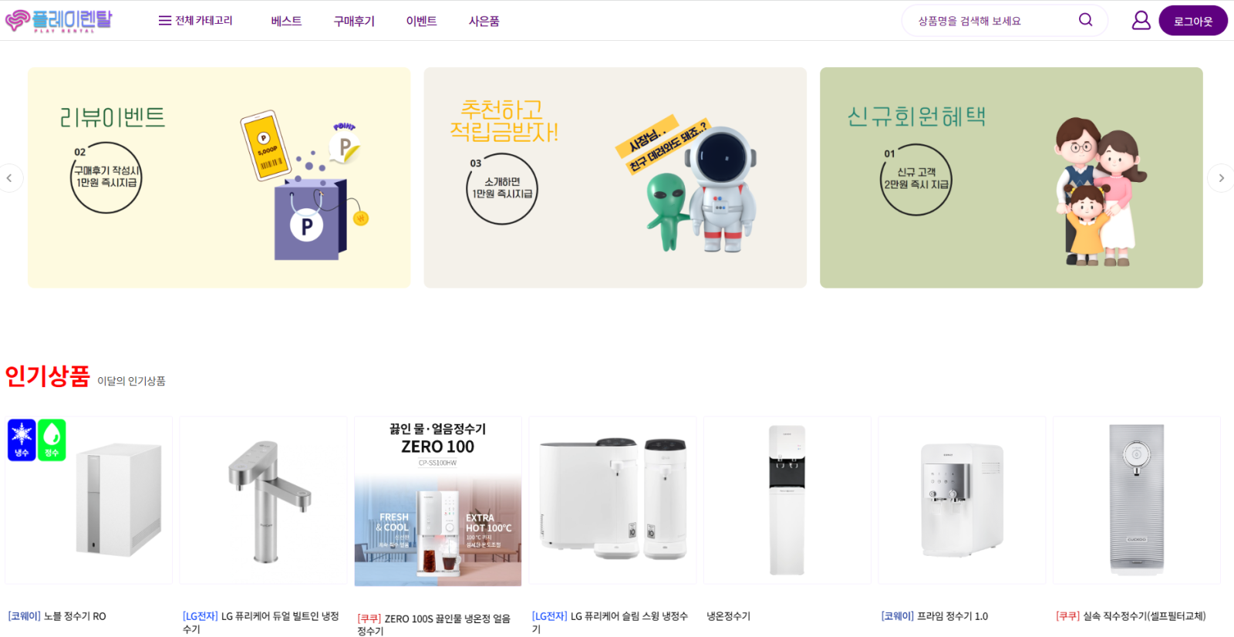Click the search magnifier icon
The width and height of the screenshot is (1234, 637).
[x=1085, y=20]
